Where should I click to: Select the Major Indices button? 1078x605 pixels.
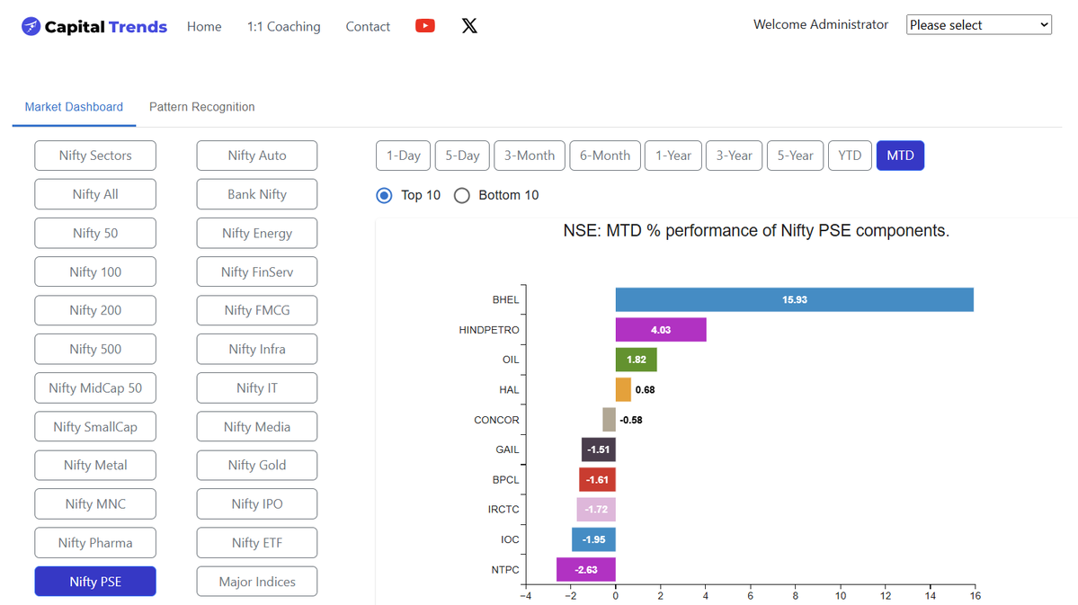pyautogui.click(x=257, y=582)
